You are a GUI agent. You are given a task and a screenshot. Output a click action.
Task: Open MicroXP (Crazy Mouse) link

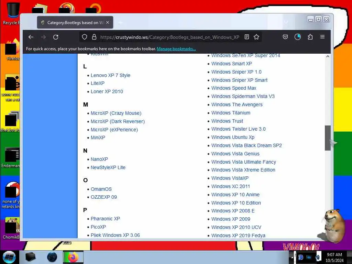coord(116,113)
